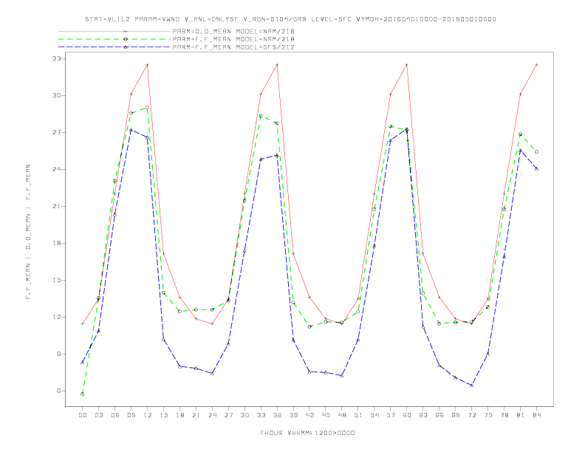The height and width of the screenshot is (452, 585).
Task: Click the y-axis tick label 30
Action: coord(56,95)
